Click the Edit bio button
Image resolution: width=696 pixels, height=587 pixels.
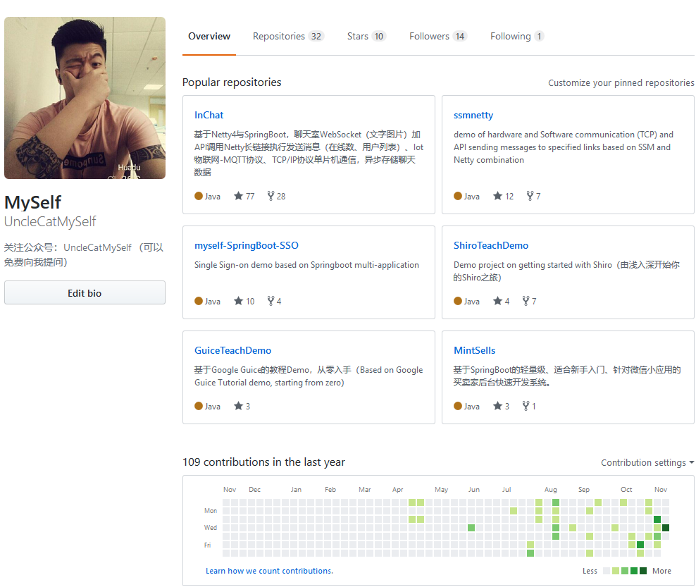(x=85, y=293)
